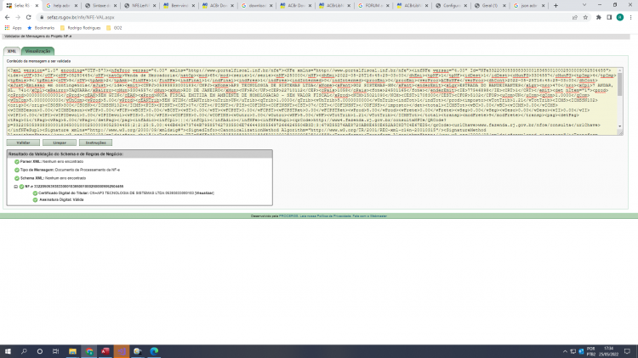Open the Bookmarks folder in bookmarks bar
Screen dimensions: 638x358
[41, 28]
